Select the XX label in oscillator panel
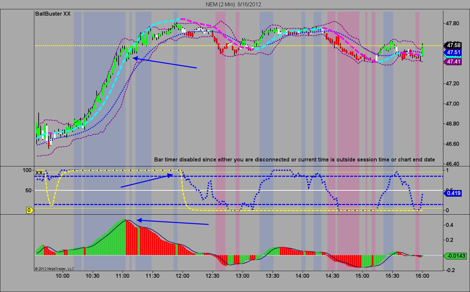The height and width of the screenshot is (292, 470). coord(39,173)
